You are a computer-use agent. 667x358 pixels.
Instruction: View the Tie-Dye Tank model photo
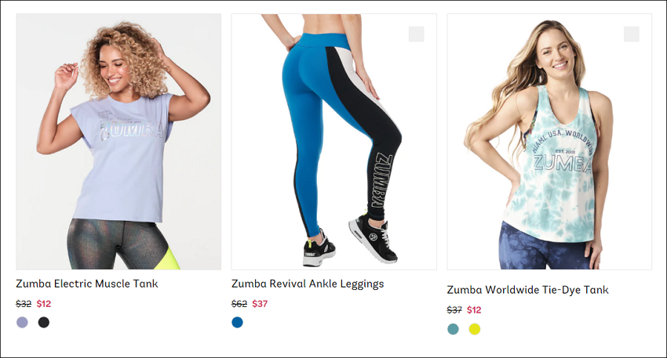coord(549,142)
